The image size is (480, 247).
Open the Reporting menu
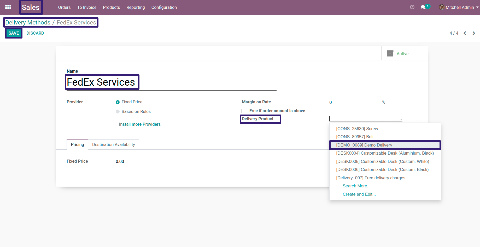click(x=136, y=7)
